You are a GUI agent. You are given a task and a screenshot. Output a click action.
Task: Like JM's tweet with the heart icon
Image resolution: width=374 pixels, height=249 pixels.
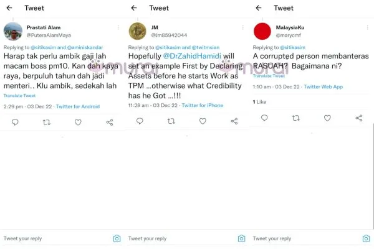[x=203, y=121]
